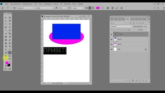Select the Crop tool
This screenshot has width=165, height=93.
10,34
